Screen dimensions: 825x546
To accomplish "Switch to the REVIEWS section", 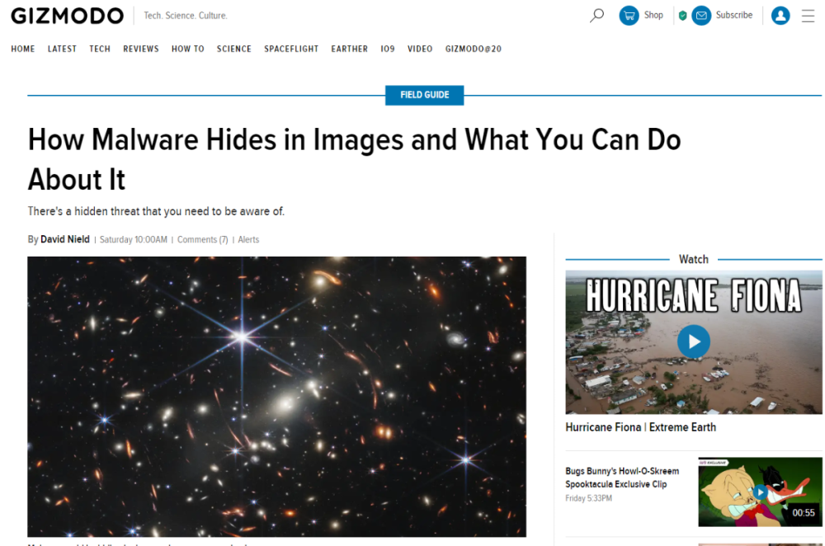I will tap(140, 49).
